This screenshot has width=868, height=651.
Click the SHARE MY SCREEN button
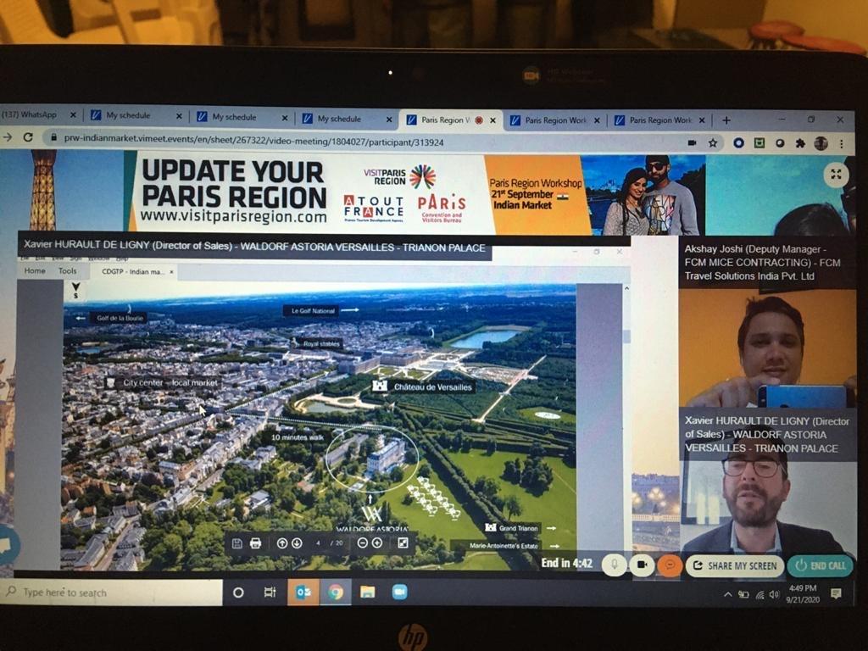735,565
